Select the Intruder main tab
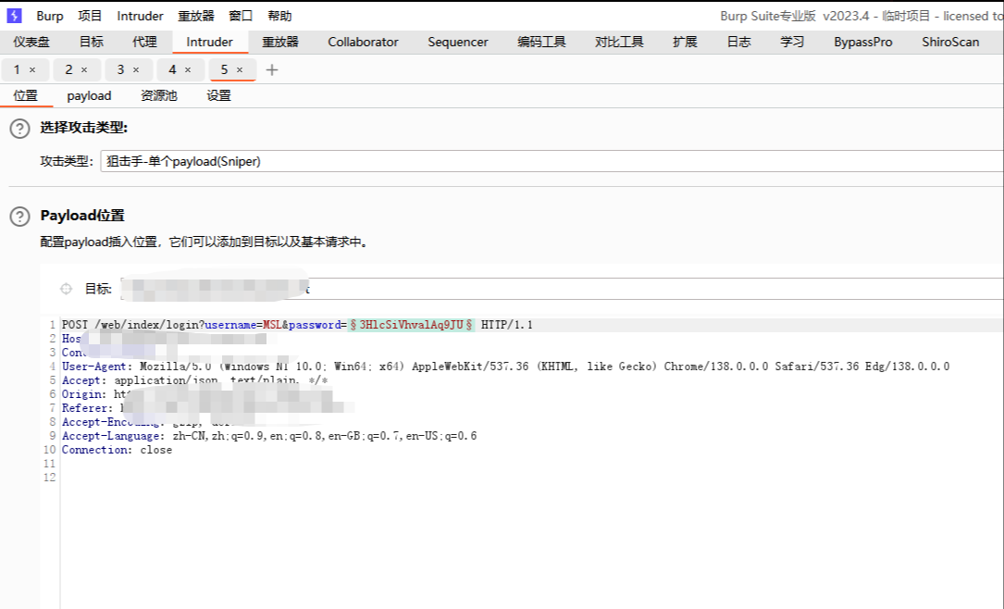 coord(209,42)
